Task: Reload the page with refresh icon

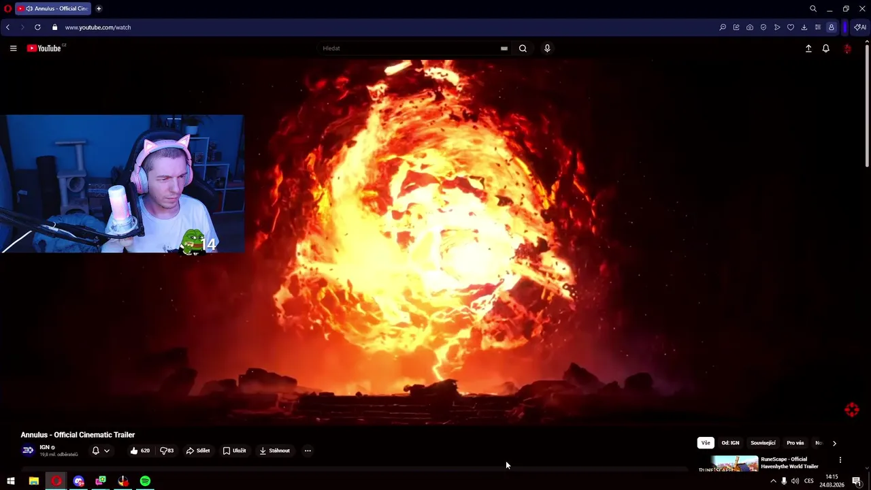Action: [37, 27]
